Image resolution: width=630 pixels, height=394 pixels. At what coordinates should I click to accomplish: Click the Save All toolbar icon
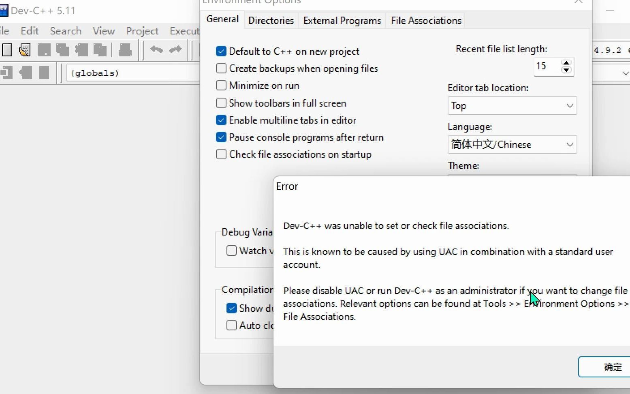coord(62,50)
